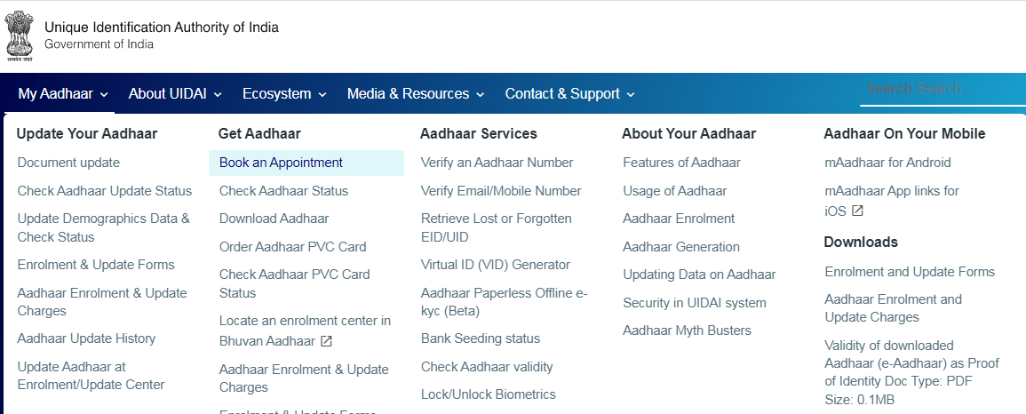
Task: Open external link icon beside Bhuvan Aadhaar
Action: 327,341
